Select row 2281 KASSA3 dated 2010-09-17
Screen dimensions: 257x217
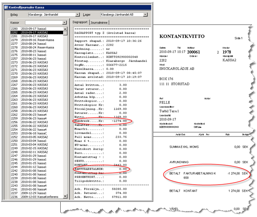coord(37,36)
